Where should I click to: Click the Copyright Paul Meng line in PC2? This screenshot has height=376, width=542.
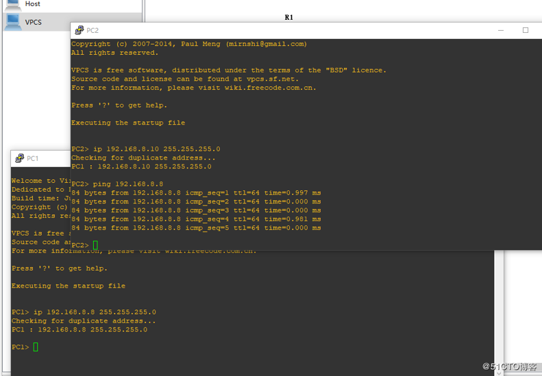coord(189,44)
